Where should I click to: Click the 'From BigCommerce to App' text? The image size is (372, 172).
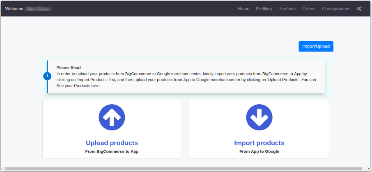point(112,152)
